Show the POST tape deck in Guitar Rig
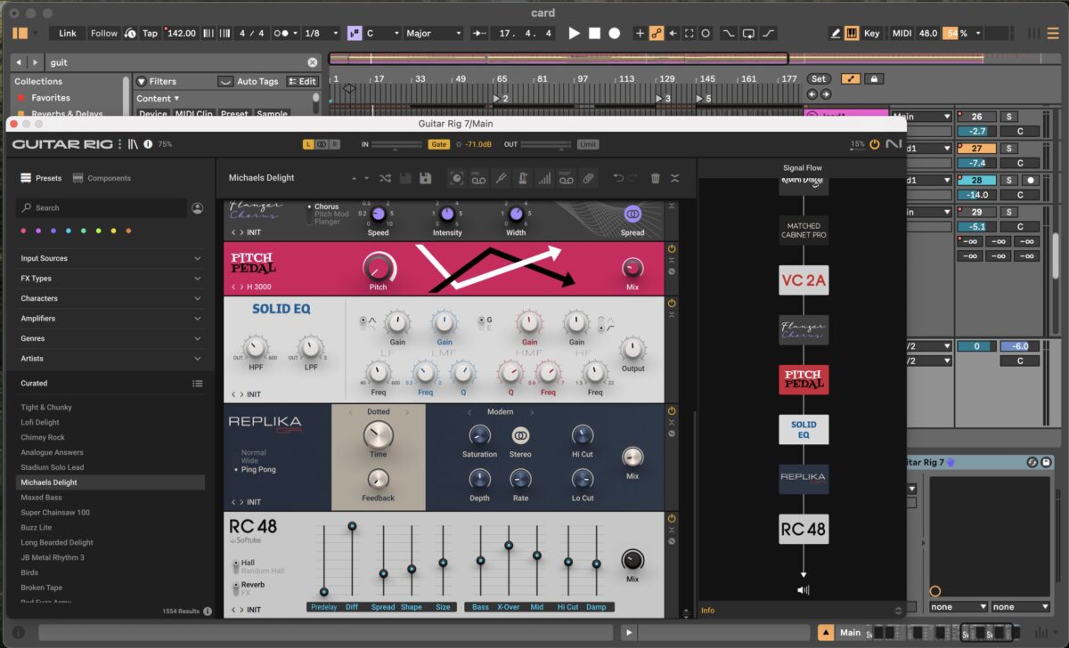 566,178
